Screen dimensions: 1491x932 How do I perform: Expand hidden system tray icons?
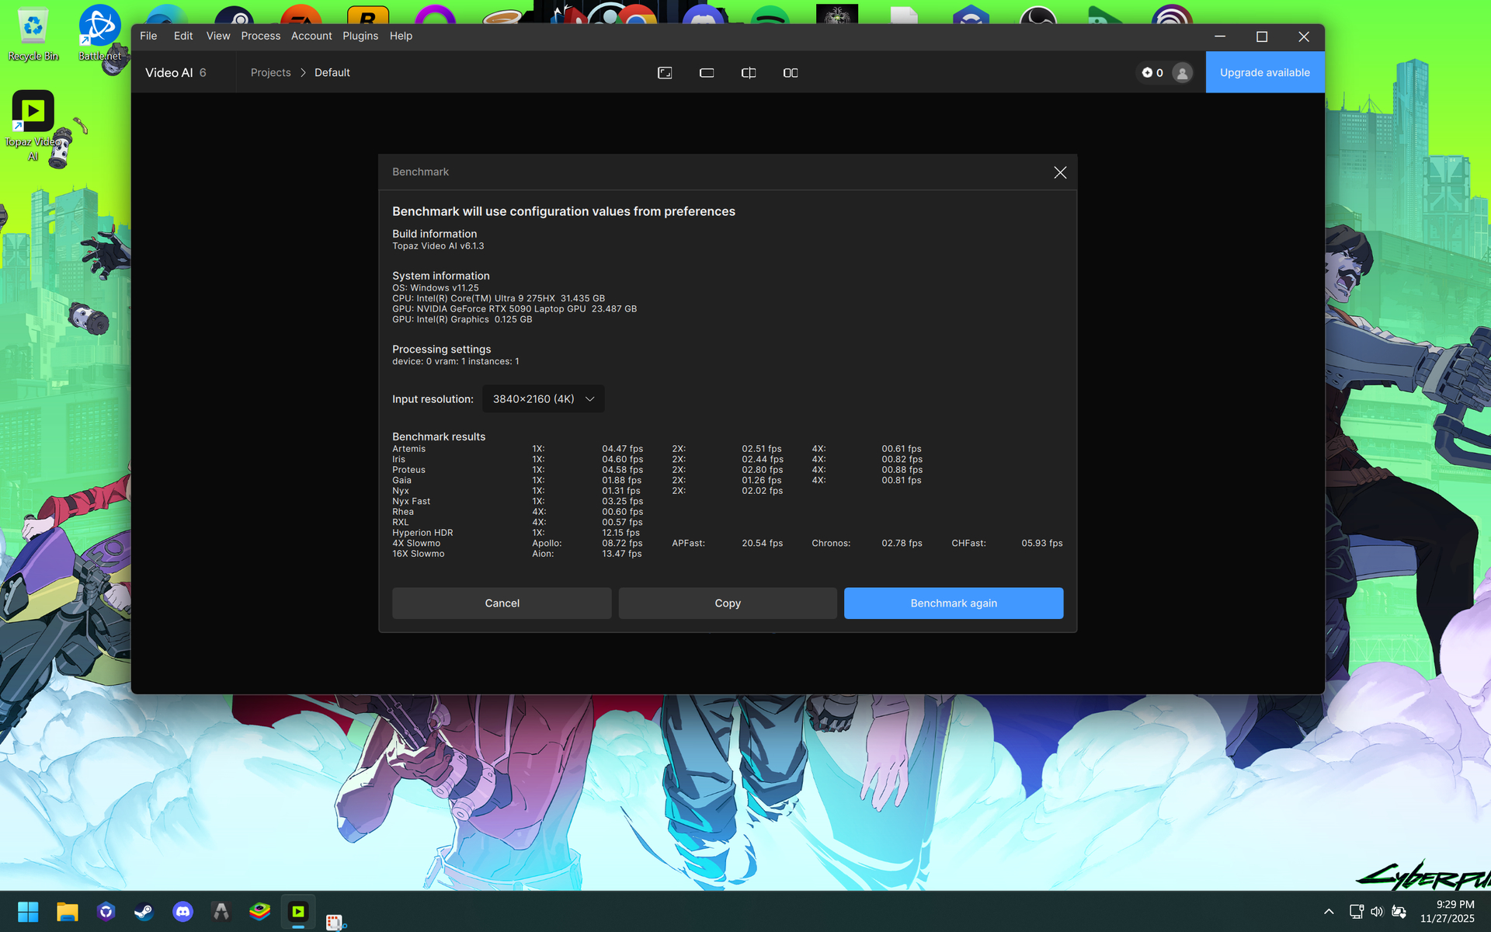[x=1329, y=912]
